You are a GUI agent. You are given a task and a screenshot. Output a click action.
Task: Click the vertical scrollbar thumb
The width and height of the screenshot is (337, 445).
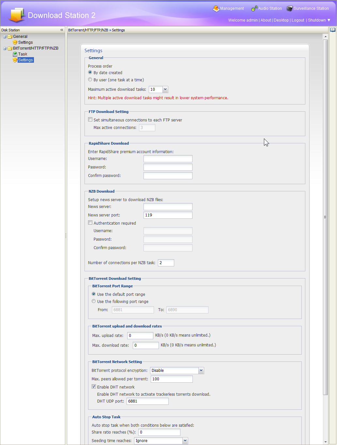[x=325, y=217]
